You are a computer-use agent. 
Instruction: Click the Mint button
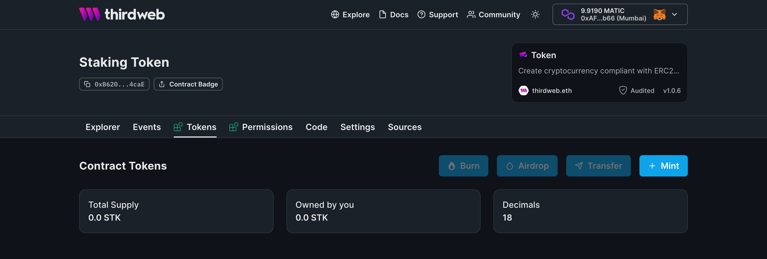point(663,166)
